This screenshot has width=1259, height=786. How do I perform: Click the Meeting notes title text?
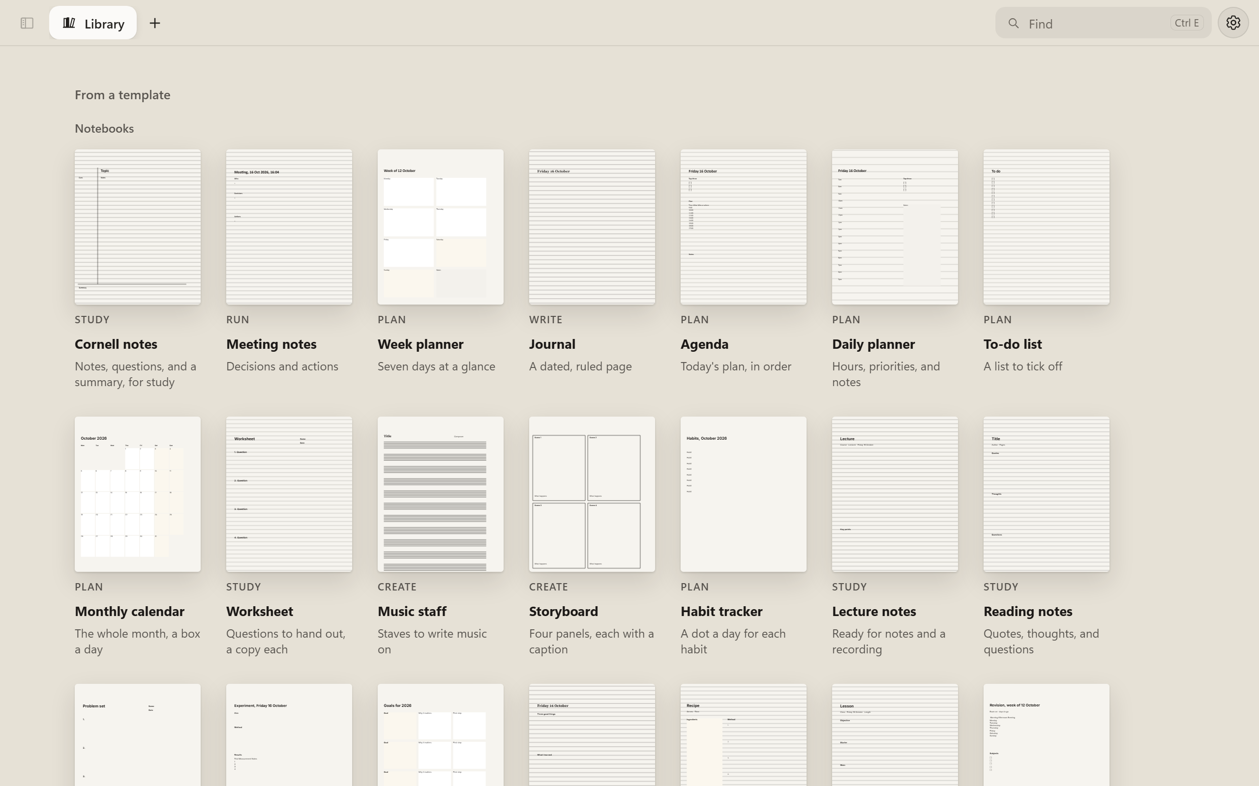tap(271, 344)
